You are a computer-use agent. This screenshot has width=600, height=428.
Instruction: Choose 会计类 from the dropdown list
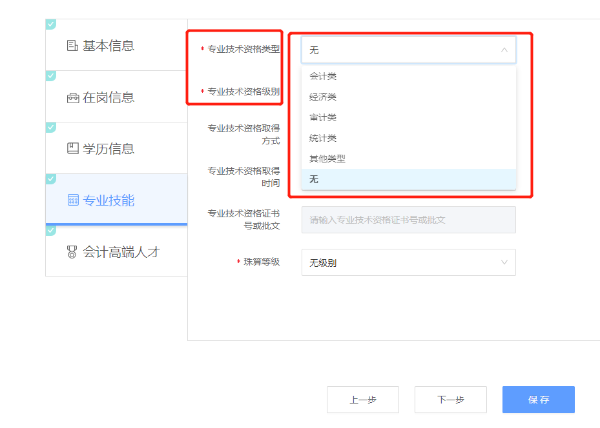coord(323,76)
